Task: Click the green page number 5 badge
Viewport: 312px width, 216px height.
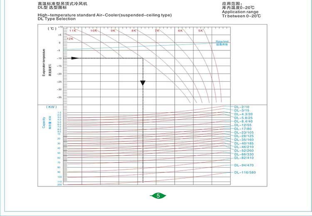Action: tap(158, 196)
